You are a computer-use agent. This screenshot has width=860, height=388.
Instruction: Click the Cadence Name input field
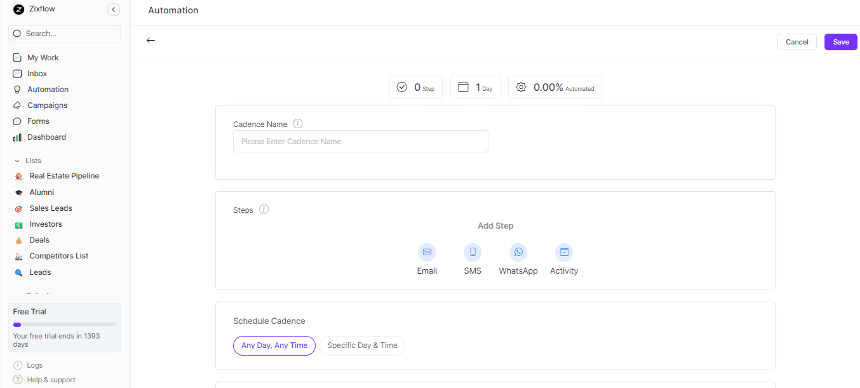pos(360,142)
